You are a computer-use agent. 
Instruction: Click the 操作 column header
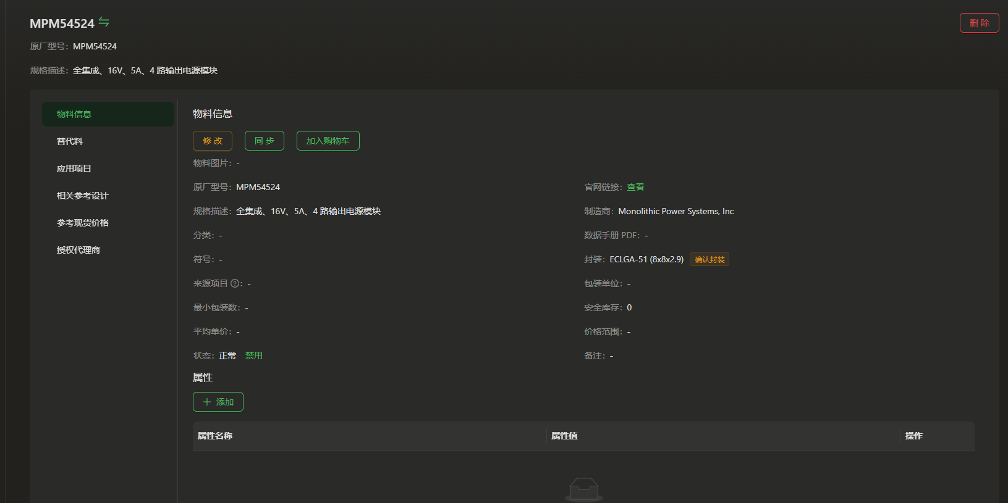tap(913, 436)
